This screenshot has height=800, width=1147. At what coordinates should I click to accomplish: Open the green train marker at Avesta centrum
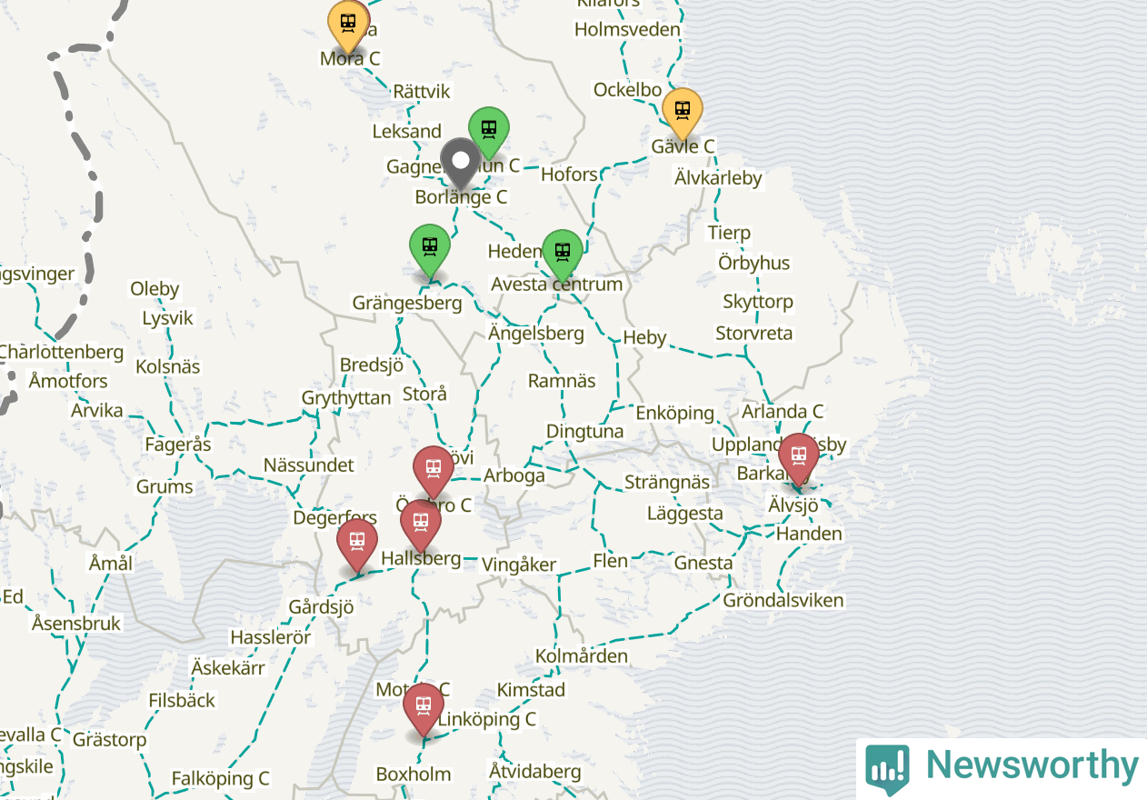click(563, 255)
